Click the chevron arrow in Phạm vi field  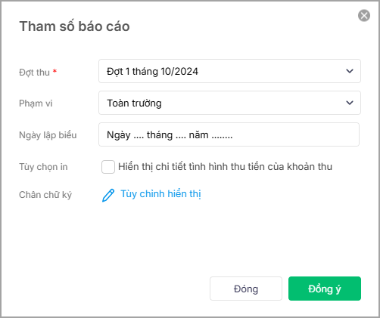pos(350,103)
